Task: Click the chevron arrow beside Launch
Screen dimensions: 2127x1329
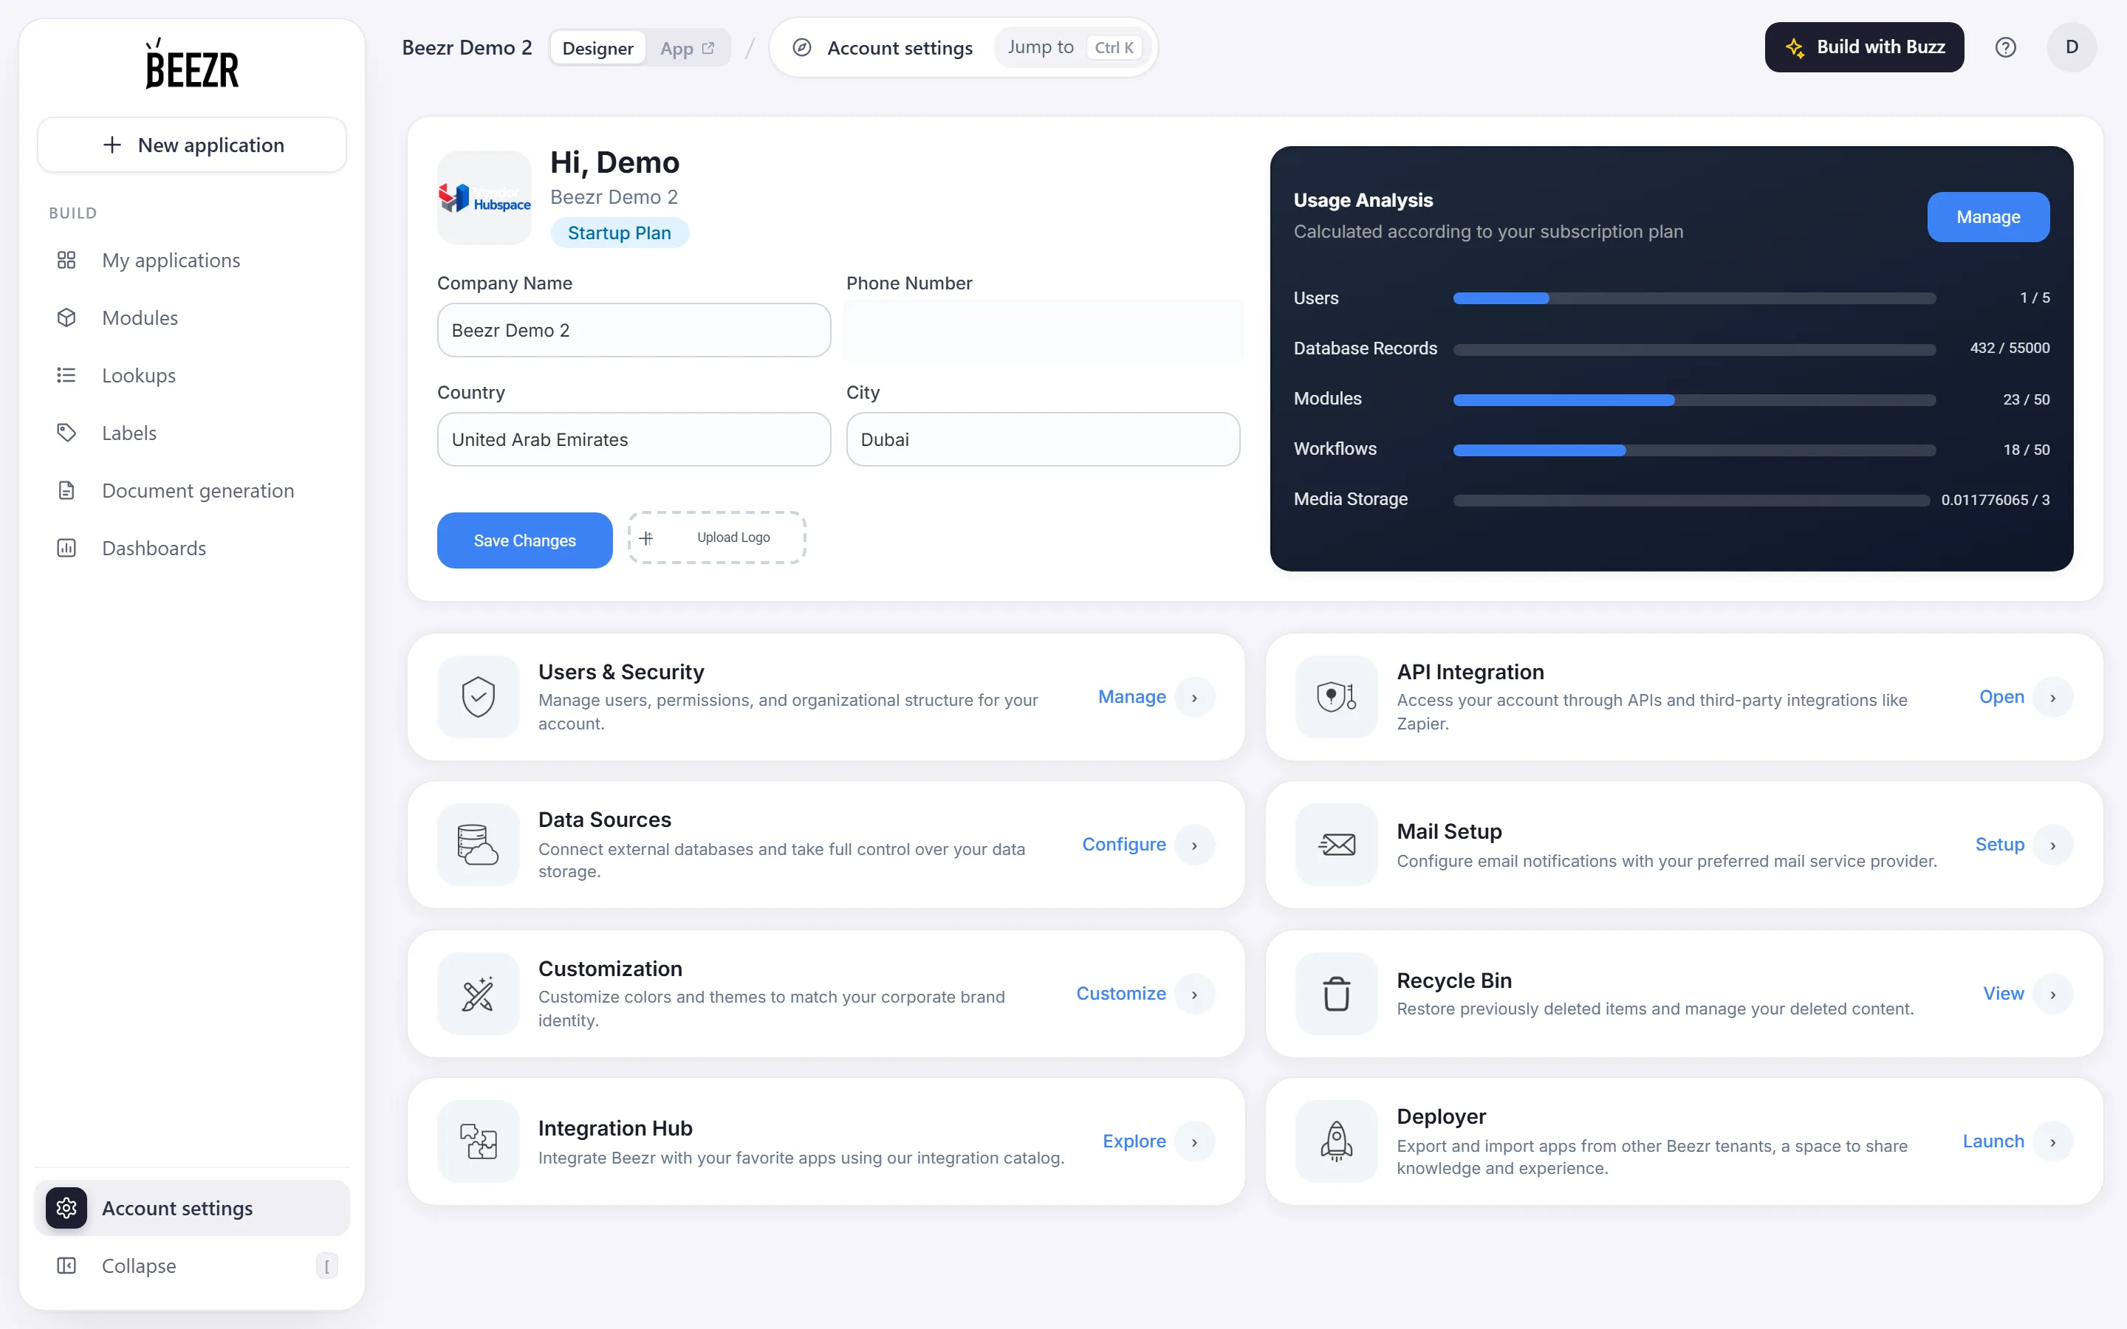Action: pos(2053,1141)
